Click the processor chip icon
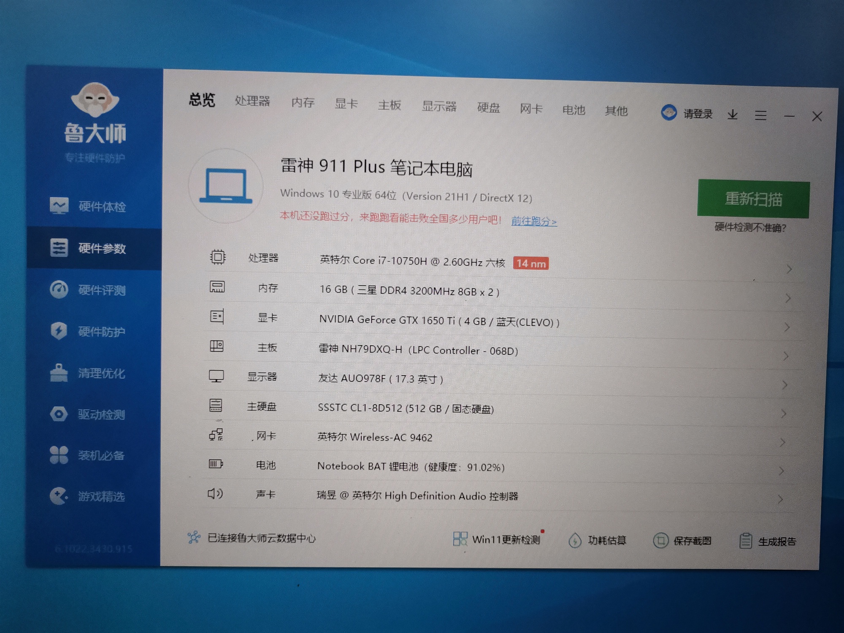The height and width of the screenshot is (633, 844). coord(218,257)
